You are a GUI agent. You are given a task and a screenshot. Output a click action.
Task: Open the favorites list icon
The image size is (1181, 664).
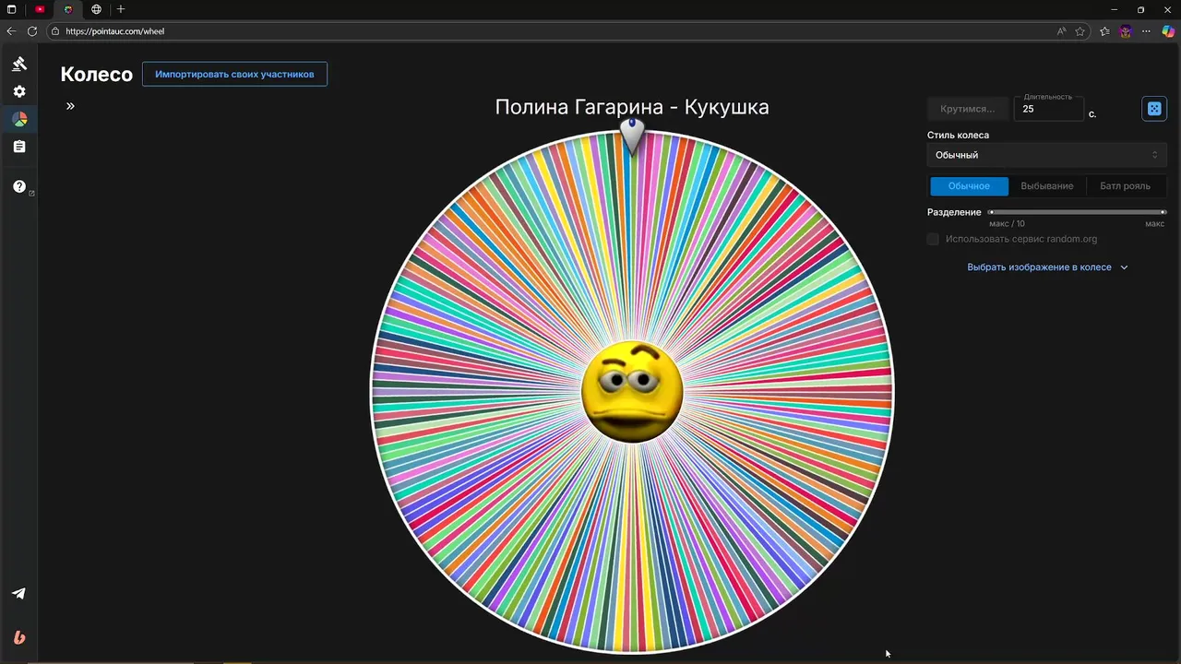(x=1105, y=31)
